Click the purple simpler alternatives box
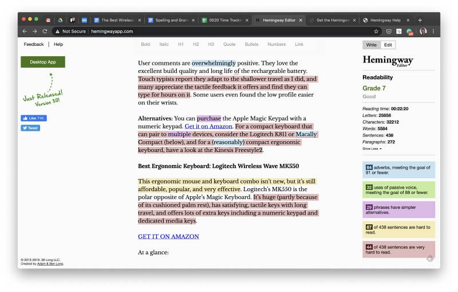This screenshot has width=458, height=292. (398, 210)
